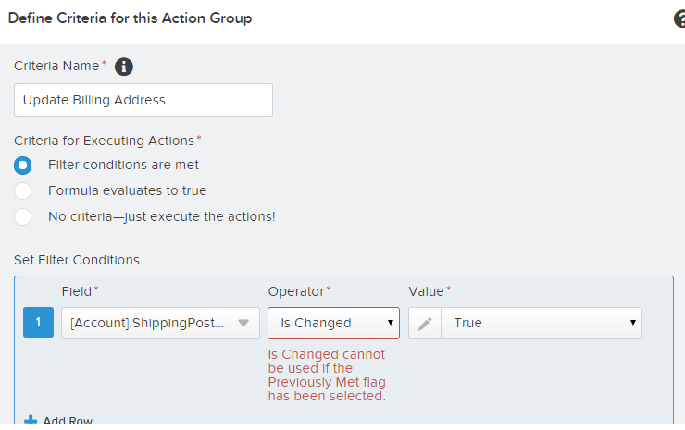Select No criteria—just execute the actions
Viewport: 685px width, 430px height.
coord(25,216)
